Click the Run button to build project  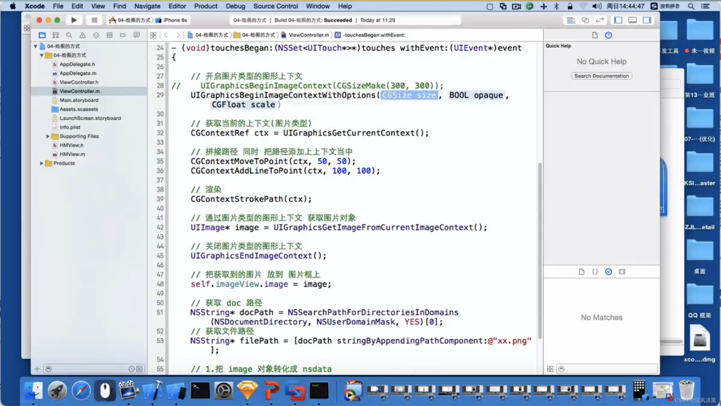click(73, 20)
